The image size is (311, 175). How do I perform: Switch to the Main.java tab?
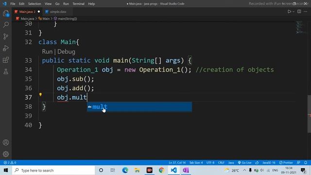(27, 12)
